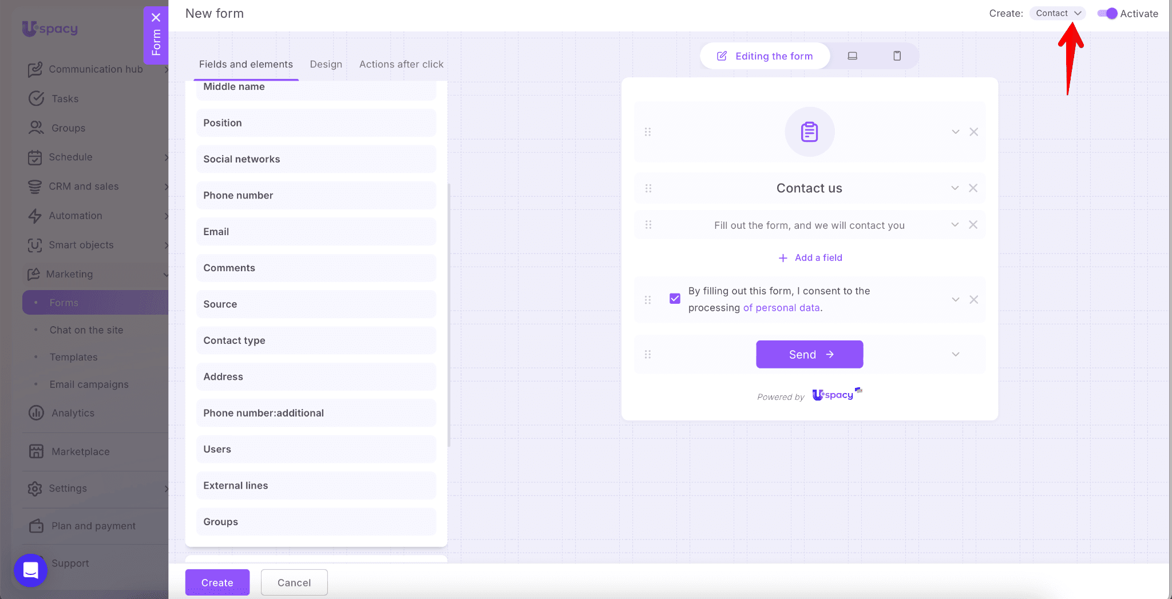Switch to the Design tab
The height and width of the screenshot is (599, 1172).
pos(326,64)
